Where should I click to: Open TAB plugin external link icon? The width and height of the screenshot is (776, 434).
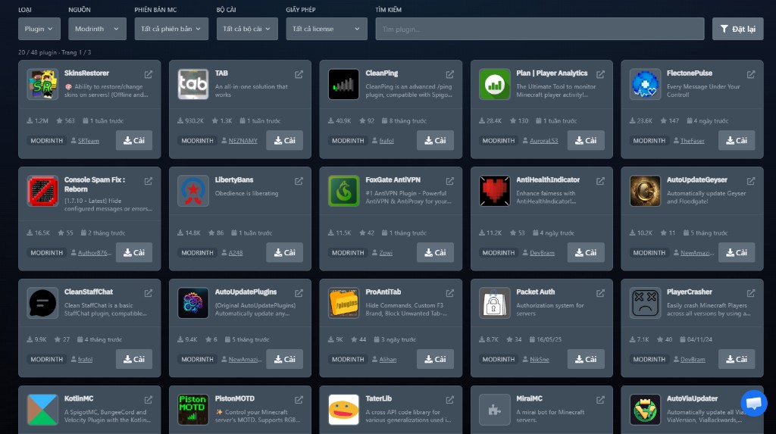click(299, 74)
